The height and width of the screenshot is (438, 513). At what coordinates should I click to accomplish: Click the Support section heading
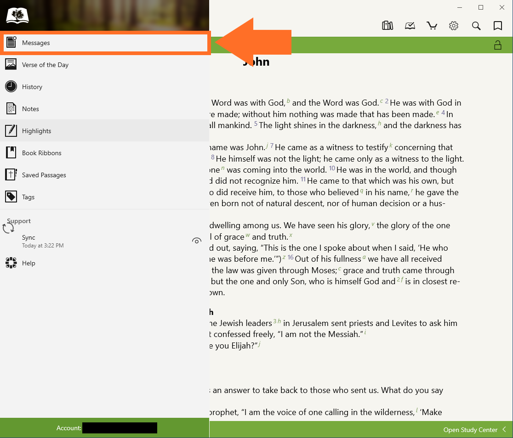pyautogui.click(x=19, y=221)
